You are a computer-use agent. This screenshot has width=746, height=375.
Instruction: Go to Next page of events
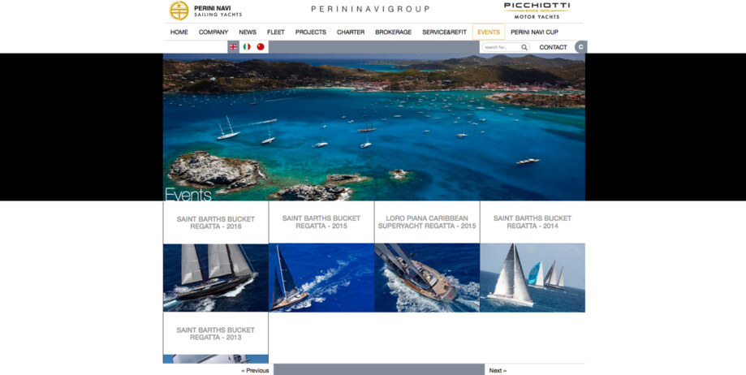pos(498,370)
